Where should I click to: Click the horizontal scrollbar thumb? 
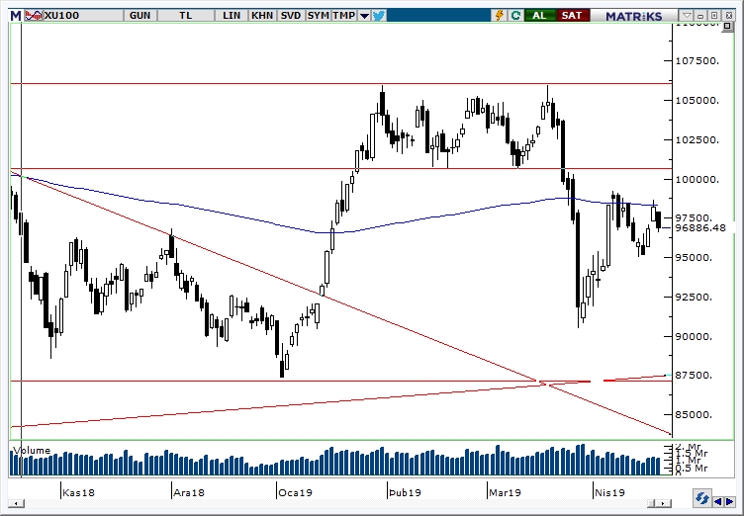pos(653,503)
